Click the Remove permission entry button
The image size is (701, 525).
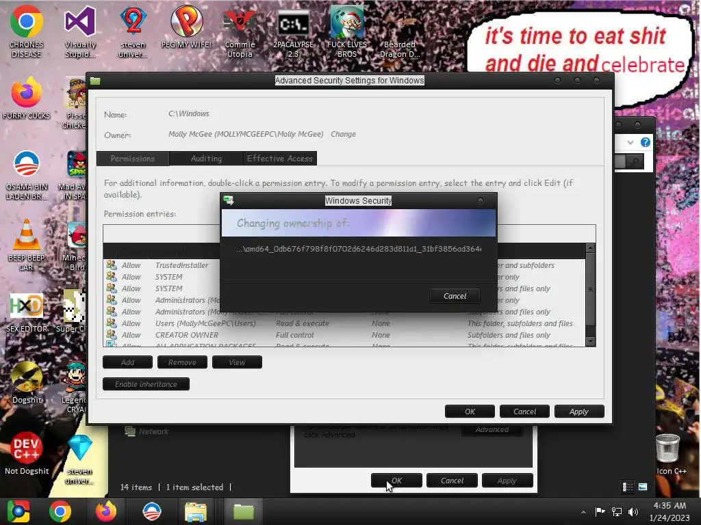tap(182, 362)
